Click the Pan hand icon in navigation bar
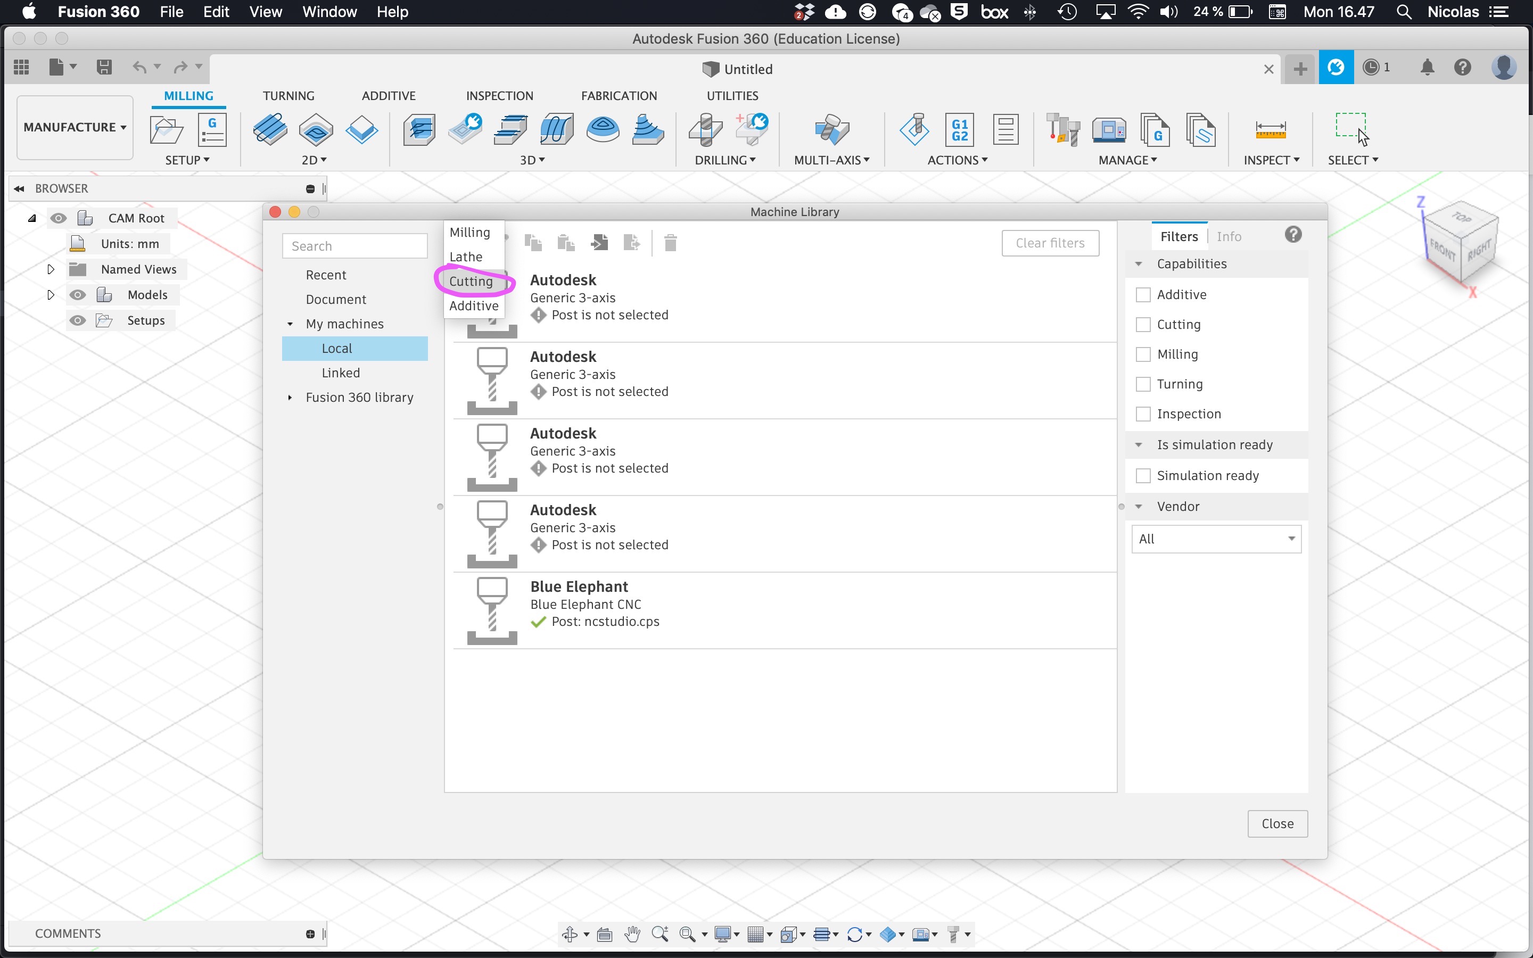This screenshot has width=1533, height=958. tap(632, 934)
